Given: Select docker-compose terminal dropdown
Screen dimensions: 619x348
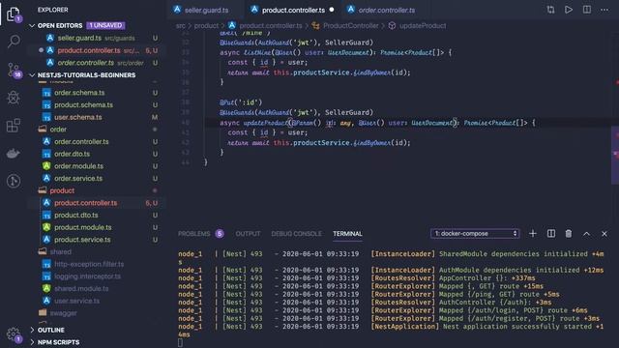Looking at the screenshot, I should 475,234.
